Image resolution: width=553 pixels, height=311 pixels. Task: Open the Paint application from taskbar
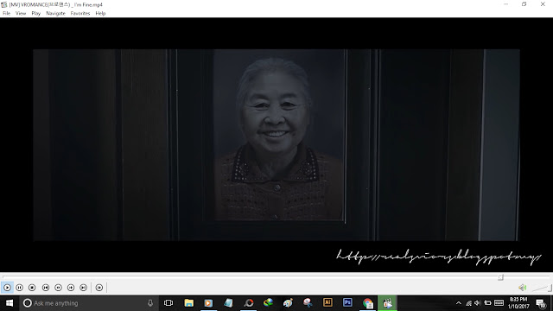[x=288, y=303]
